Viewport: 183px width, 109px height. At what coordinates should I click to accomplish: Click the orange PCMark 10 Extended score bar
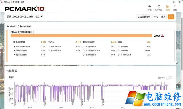pyautogui.click(x=81, y=36)
